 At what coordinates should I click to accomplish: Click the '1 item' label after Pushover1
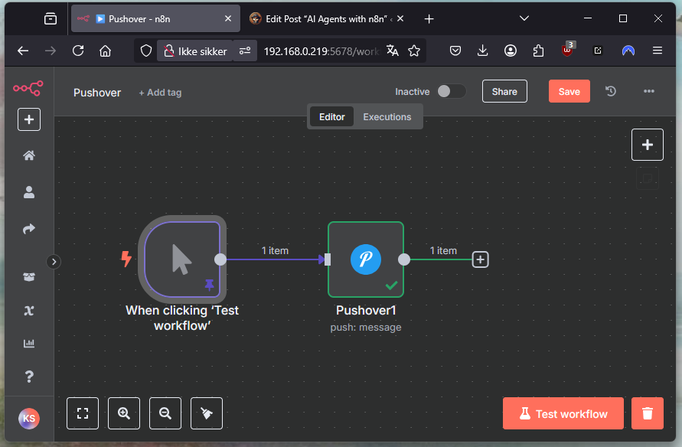click(x=443, y=250)
